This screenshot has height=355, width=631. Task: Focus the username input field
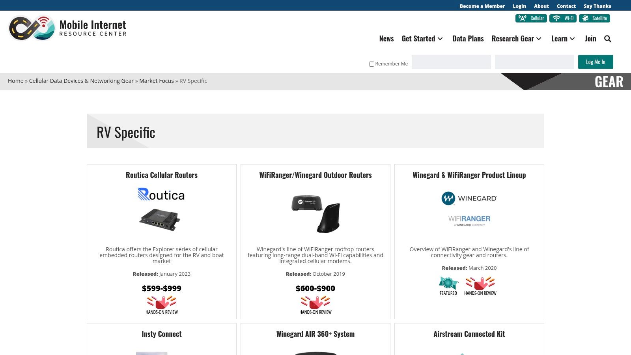(451, 62)
